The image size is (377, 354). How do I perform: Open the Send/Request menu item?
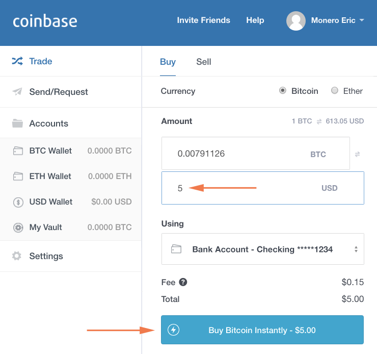71,92
